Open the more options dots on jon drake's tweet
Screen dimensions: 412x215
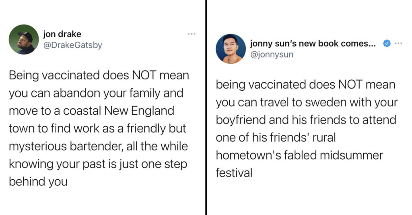click(x=192, y=34)
